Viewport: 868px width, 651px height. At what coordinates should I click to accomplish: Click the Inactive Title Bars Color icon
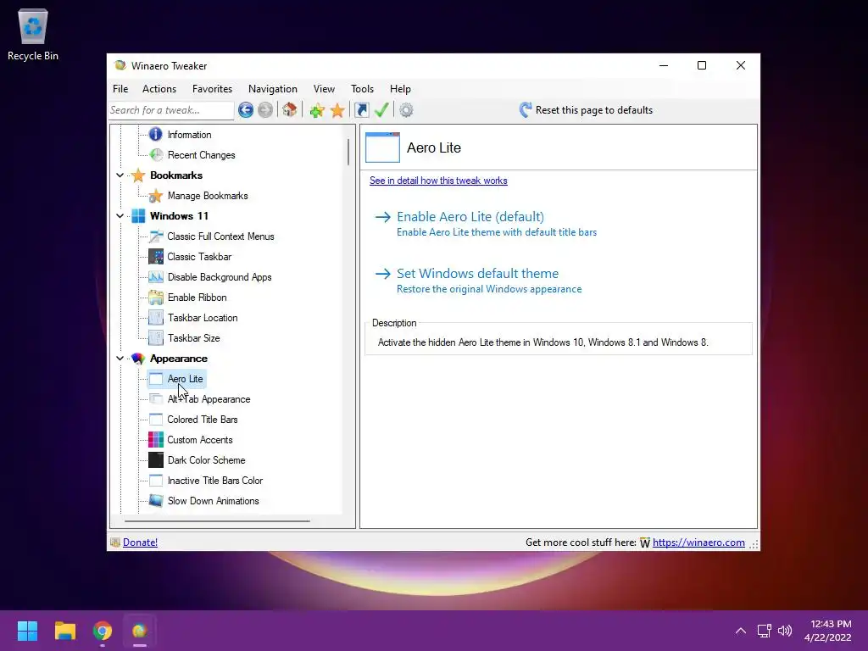point(156,481)
